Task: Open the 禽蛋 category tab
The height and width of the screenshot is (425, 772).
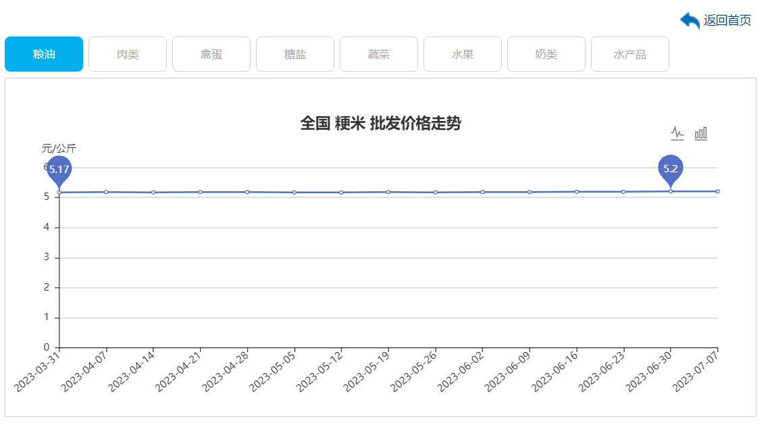Action: tap(211, 54)
